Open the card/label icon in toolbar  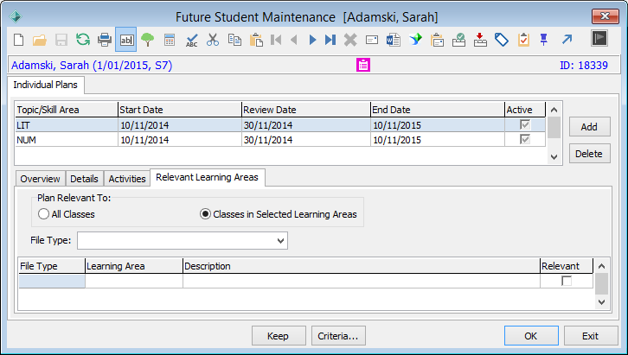tap(372, 40)
